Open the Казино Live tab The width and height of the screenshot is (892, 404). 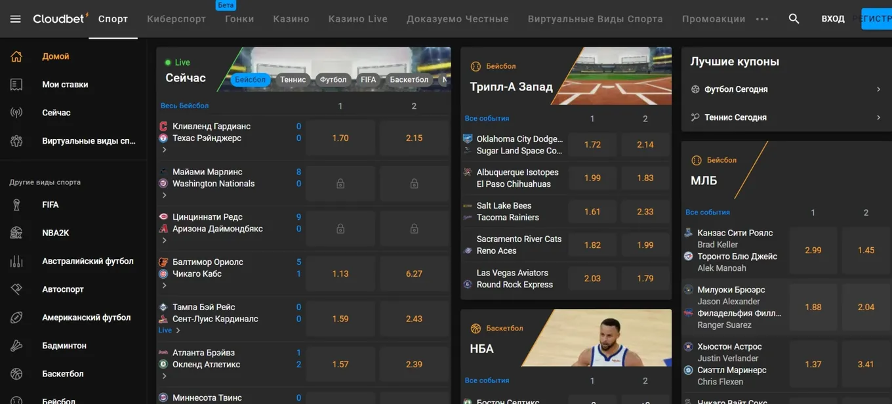point(358,19)
